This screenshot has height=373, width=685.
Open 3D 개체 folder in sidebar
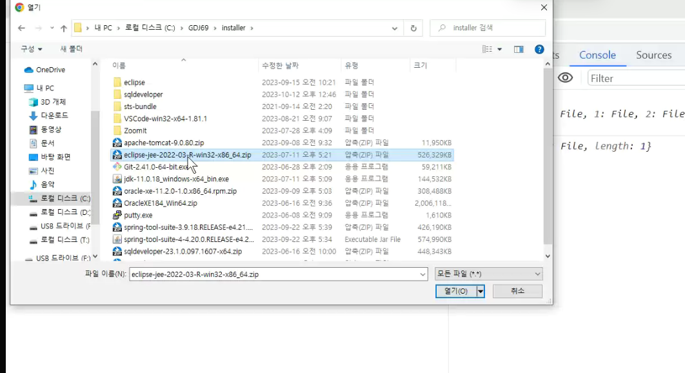pyautogui.click(x=47, y=102)
